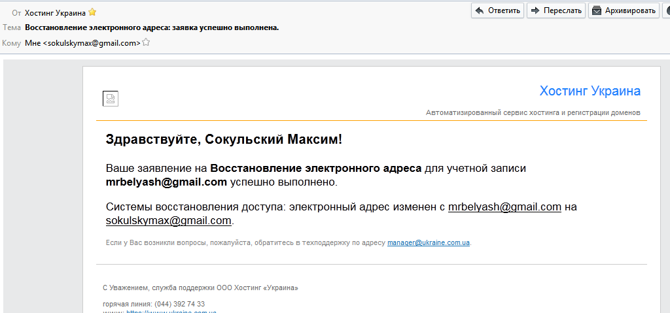Screen dimensions: 670x313
Task: Click the sender name Хостинг Украина
Action: coord(55,13)
